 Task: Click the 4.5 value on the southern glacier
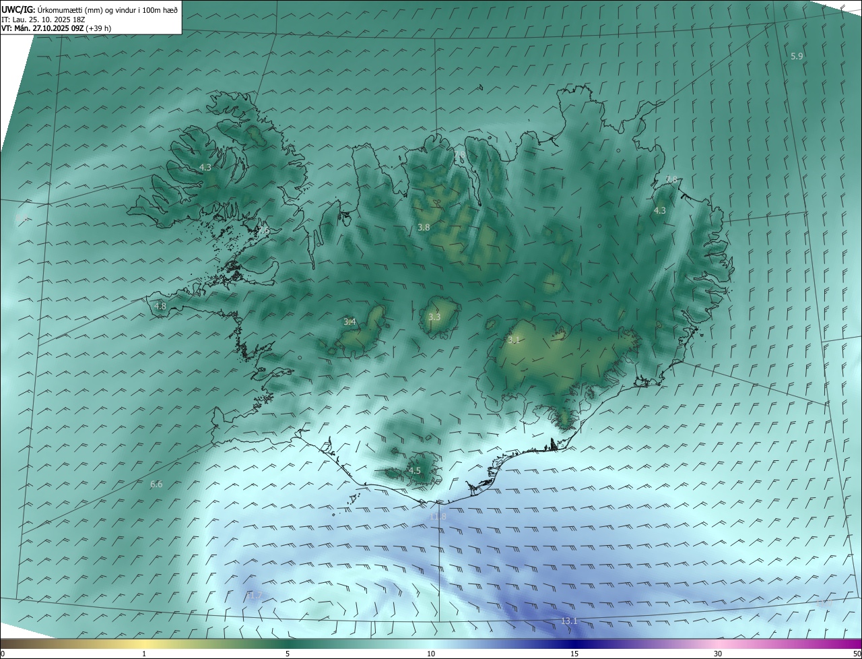(x=415, y=471)
